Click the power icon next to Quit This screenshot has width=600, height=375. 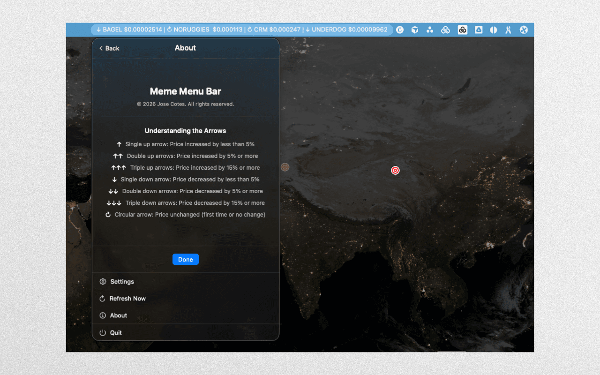[103, 332]
